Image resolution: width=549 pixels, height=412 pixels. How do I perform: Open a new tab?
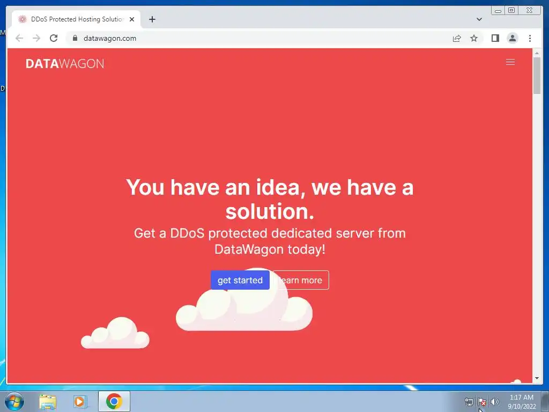(152, 19)
